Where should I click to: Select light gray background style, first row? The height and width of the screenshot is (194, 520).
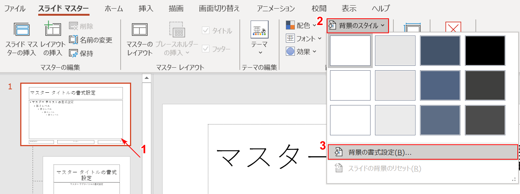(395, 50)
